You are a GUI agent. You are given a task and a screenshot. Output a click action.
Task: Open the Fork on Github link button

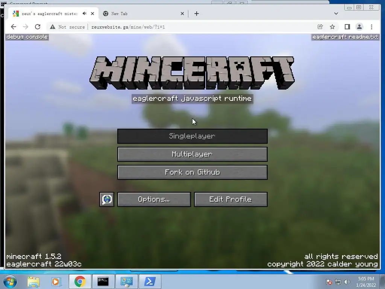pos(192,172)
